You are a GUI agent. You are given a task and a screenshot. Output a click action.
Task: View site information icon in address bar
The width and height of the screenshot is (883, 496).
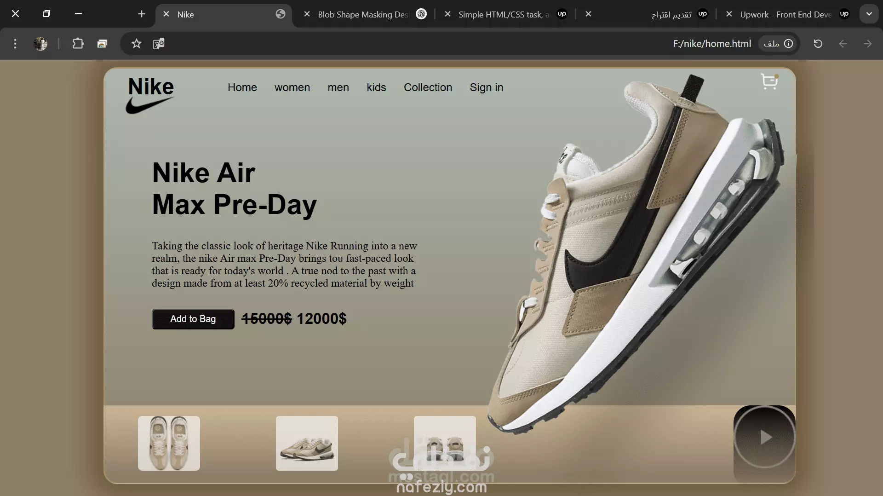click(x=788, y=44)
